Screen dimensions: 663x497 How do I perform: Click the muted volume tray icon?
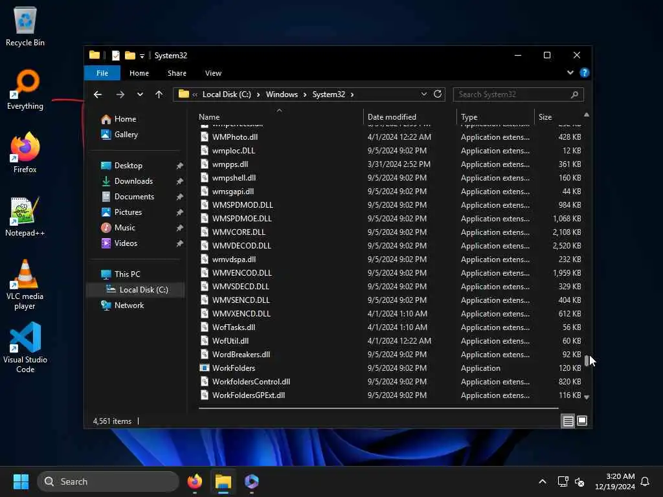tap(579, 481)
